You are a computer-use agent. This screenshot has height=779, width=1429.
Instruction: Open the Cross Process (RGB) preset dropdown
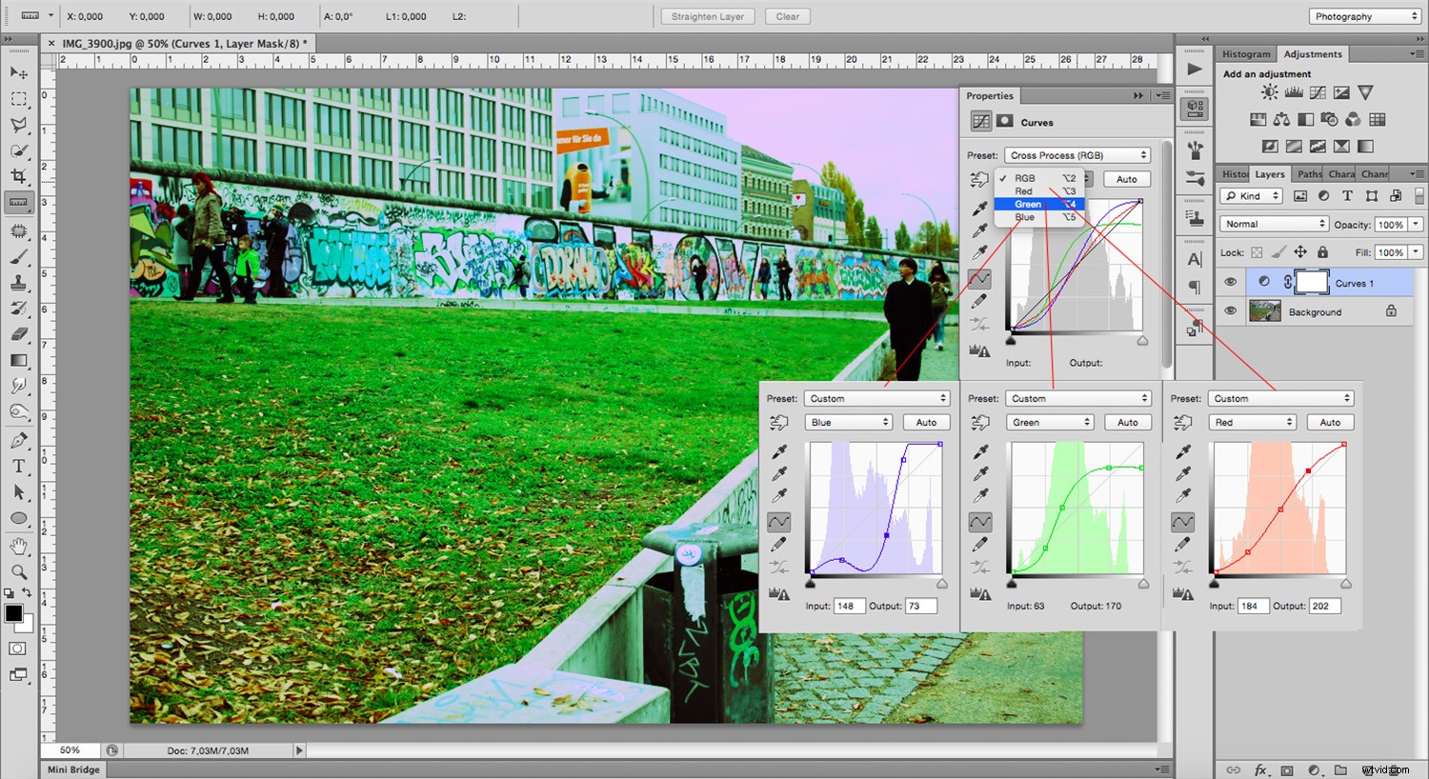coord(1077,154)
